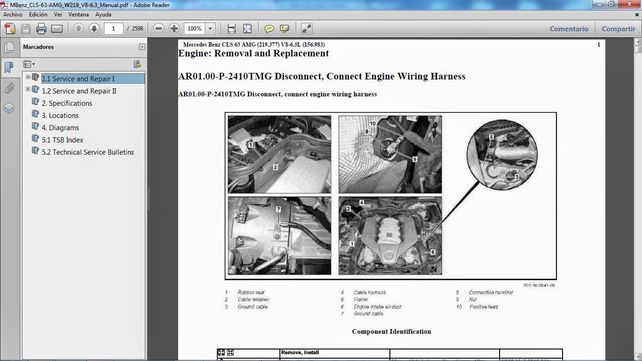Send the file by email with the envelope icon
This screenshot has width=642, height=361.
click(57, 29)
